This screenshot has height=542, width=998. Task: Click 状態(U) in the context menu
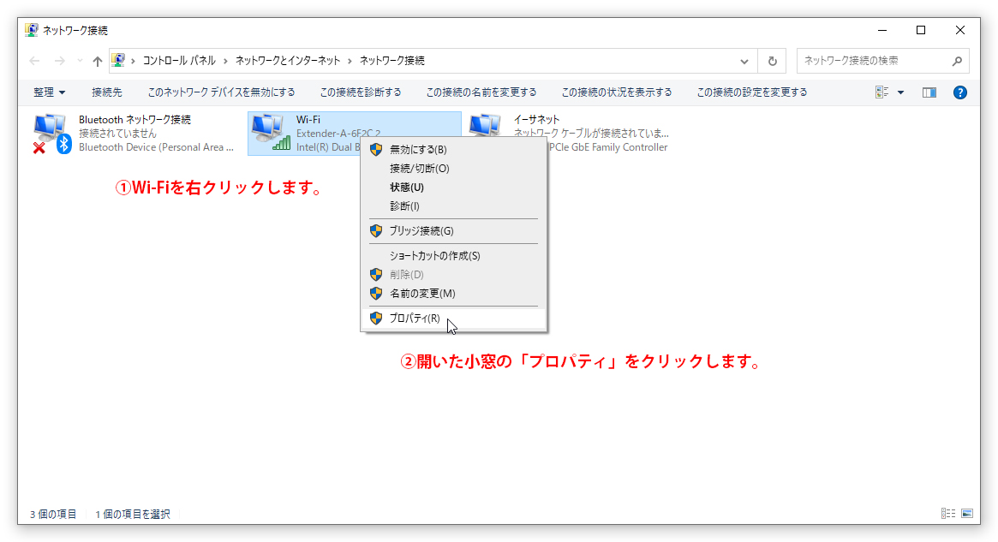click(407, 188)
